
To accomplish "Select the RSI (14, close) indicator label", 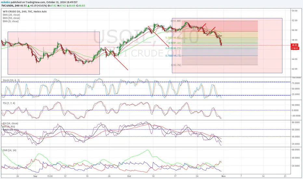I will 10,123.
